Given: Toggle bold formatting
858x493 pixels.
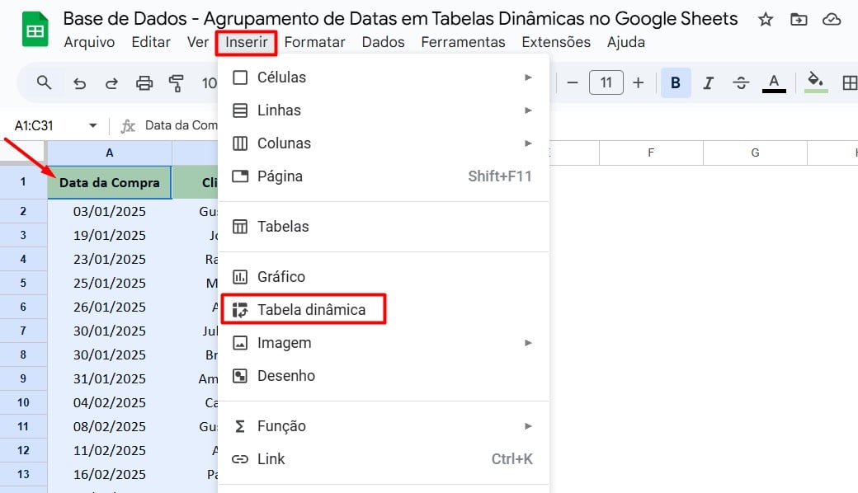Looking at the screenshot, I should (x=676, y=83).
